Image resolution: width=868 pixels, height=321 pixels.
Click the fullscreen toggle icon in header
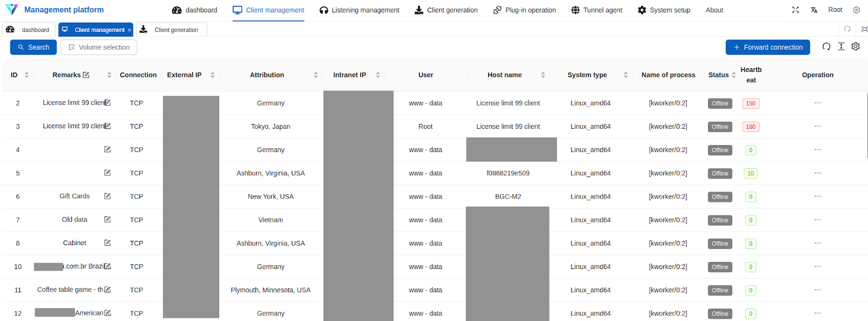tap(795, 10)
